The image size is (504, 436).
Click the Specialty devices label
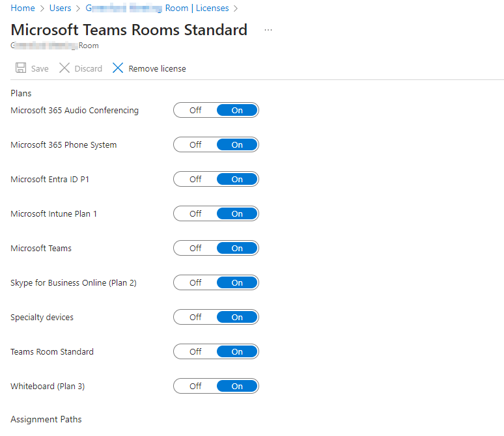tap(42, 317)
